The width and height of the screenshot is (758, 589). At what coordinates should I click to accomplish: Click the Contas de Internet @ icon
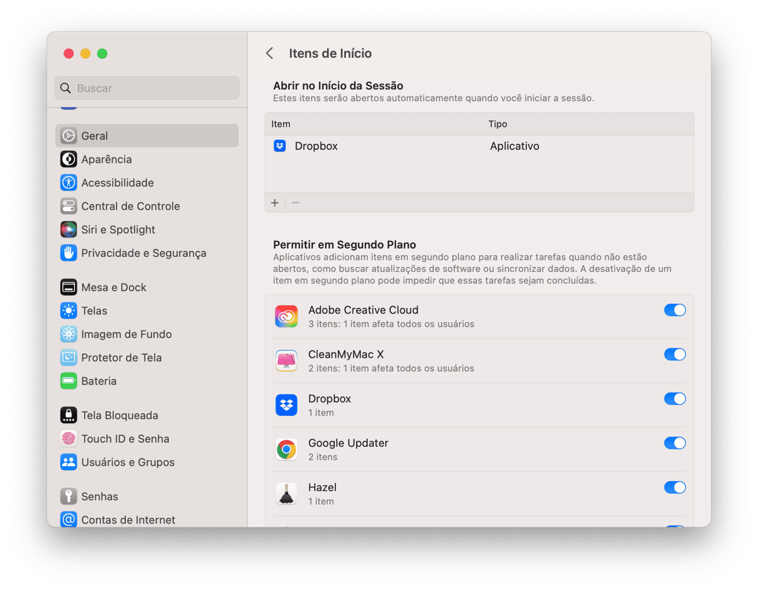(69, 520)
